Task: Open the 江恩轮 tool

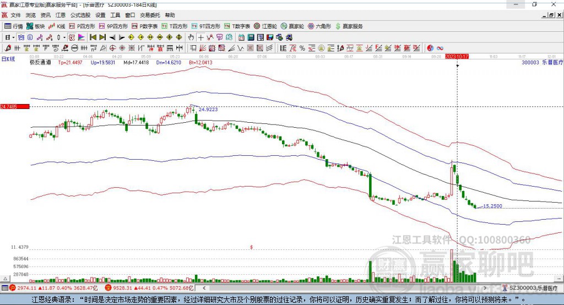Action: click(265, 26)
